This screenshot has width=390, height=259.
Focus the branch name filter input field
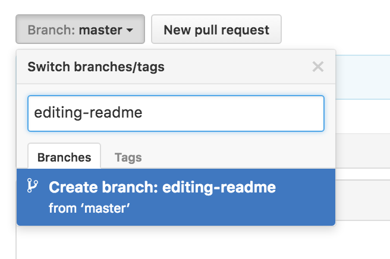coord(176,113)
